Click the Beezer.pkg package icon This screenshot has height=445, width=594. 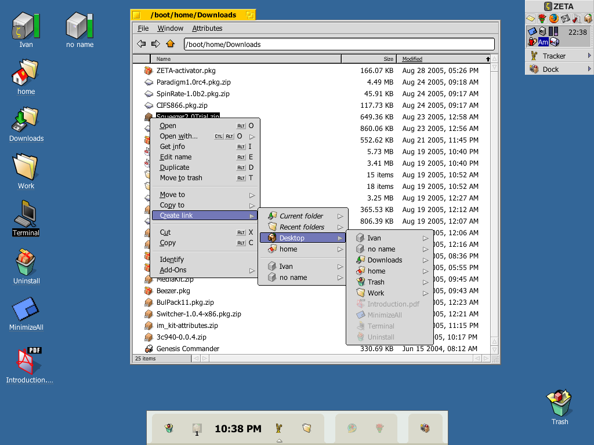pyautogui.click(x=148, y=291)
